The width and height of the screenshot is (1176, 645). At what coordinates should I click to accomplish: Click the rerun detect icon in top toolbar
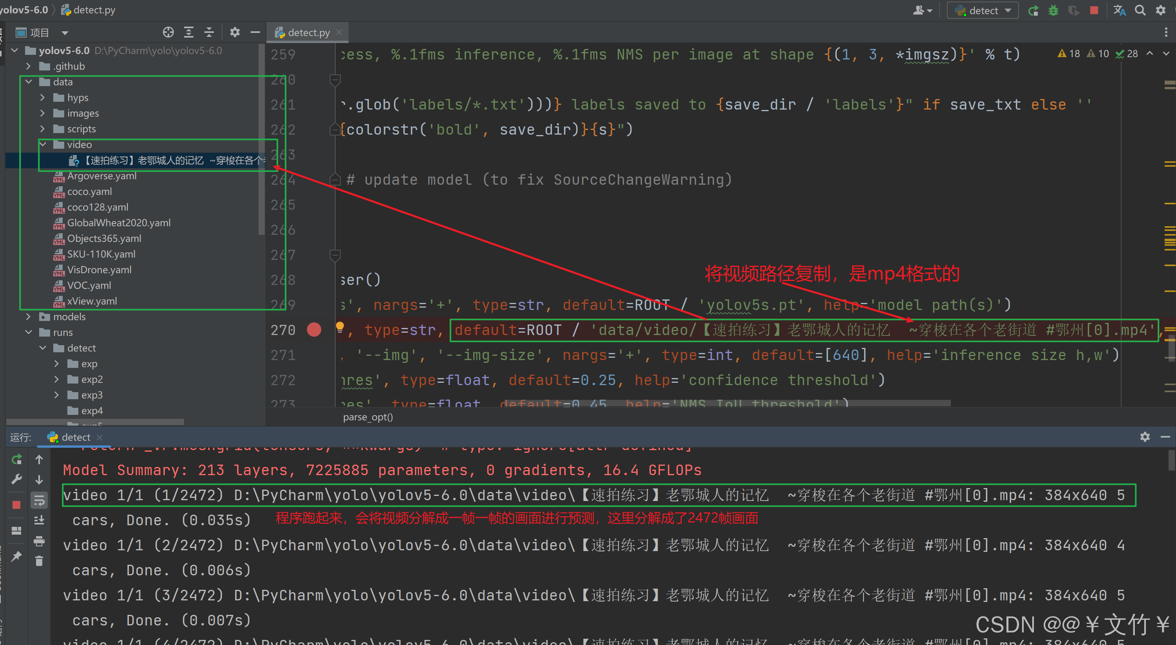click(1033, 11)
